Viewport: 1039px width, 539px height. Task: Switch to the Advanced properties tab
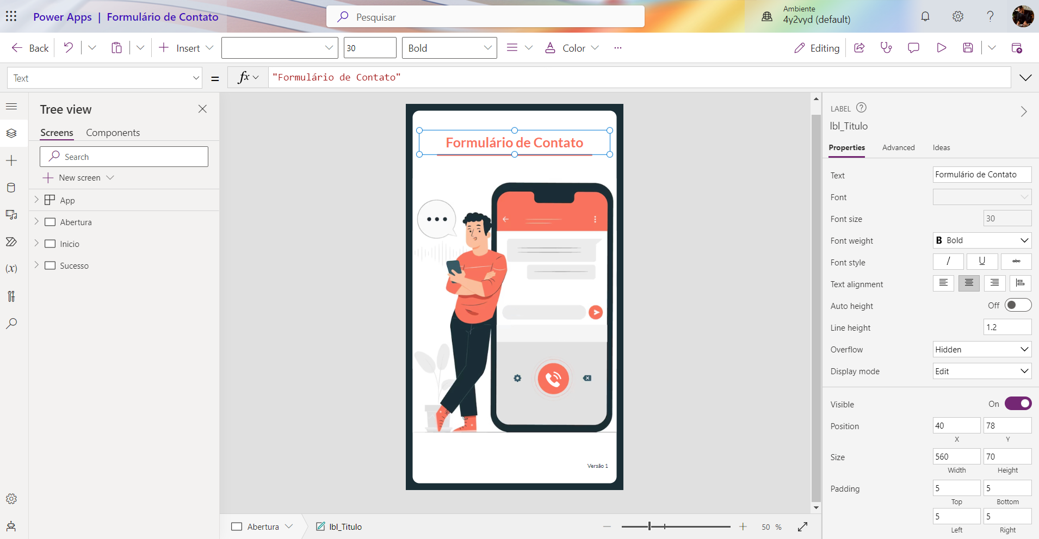point(898,147)
